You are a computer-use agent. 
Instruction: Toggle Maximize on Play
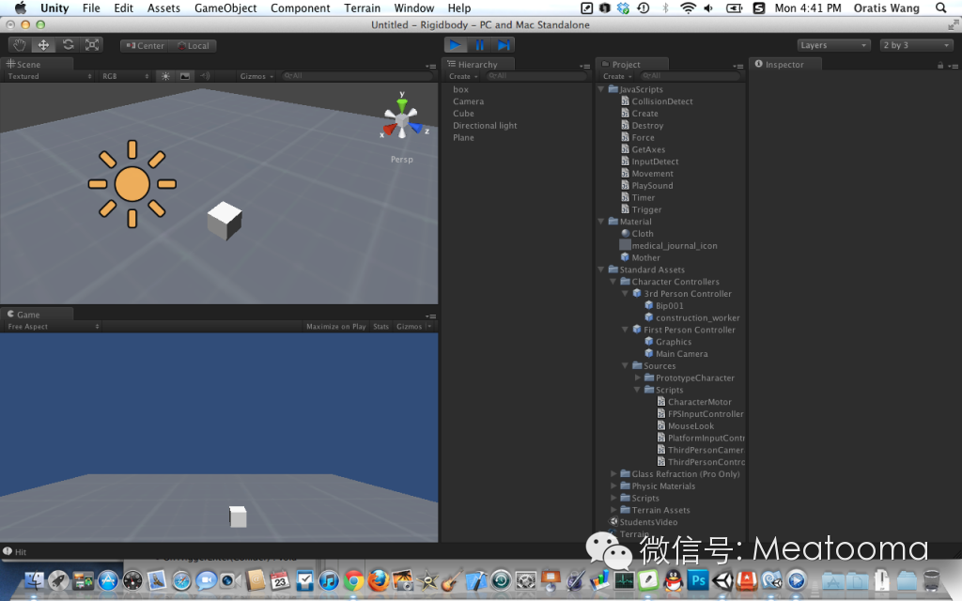[x=335, y=326]
